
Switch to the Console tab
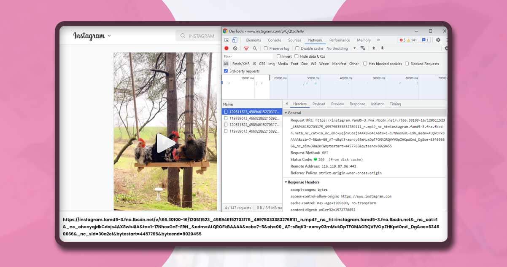click(274, 40)
